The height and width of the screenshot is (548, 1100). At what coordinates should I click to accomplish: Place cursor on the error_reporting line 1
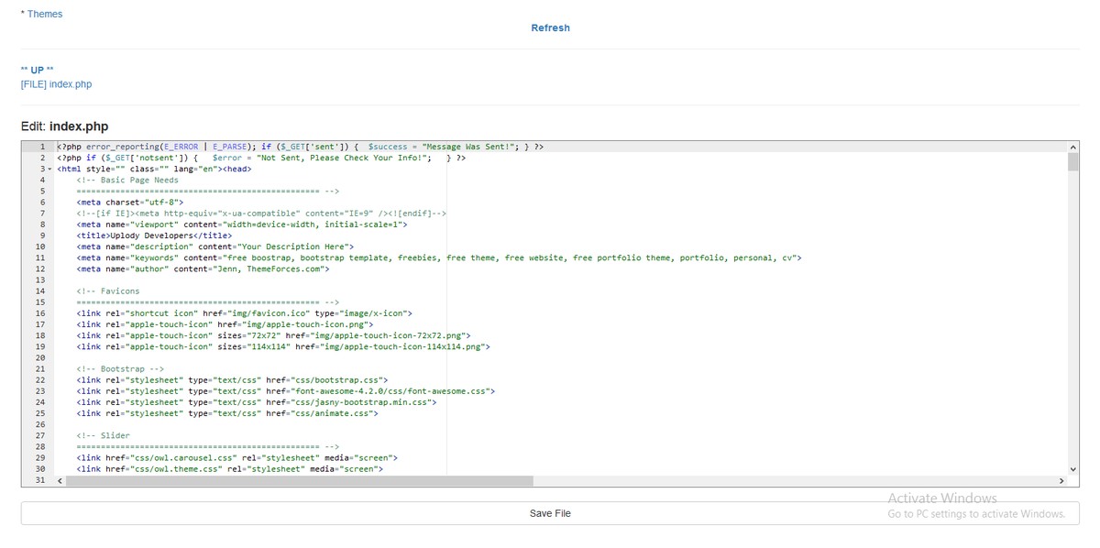(x=275, y=146)
